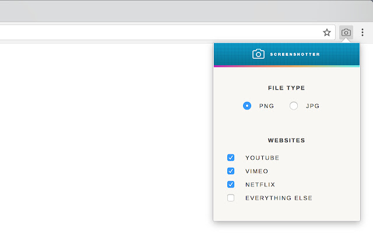This screenshot has height=233, width=373.
Task: Open the Chrome three-dot menu
Action: pyautogui.click(x=363, y=33)
